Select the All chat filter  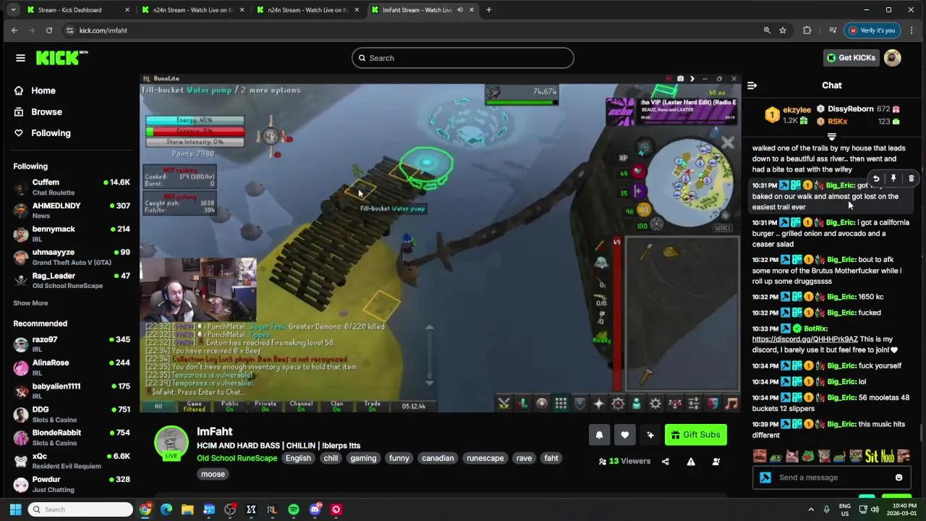pyautogui.click(x=158, y=406)
